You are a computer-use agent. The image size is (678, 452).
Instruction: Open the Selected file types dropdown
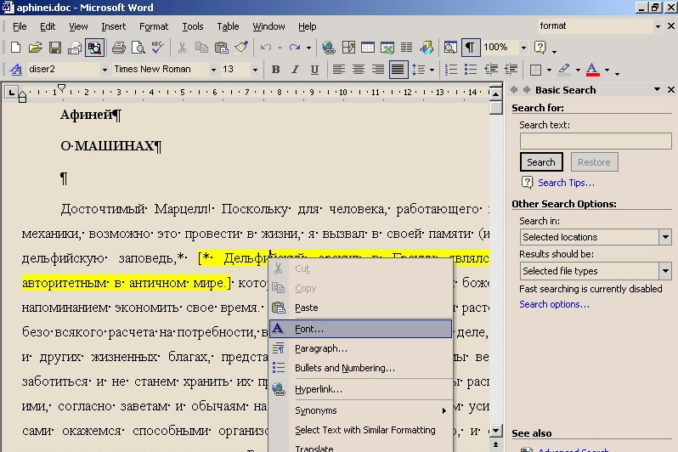(x=665, y=271)
